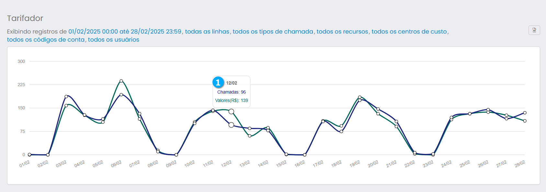
Task: Open 'todos os centros de custo' filter
Action: tap(409, 32)
